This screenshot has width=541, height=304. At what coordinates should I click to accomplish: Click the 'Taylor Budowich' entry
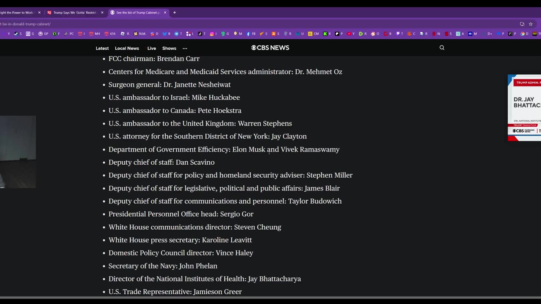225,201
